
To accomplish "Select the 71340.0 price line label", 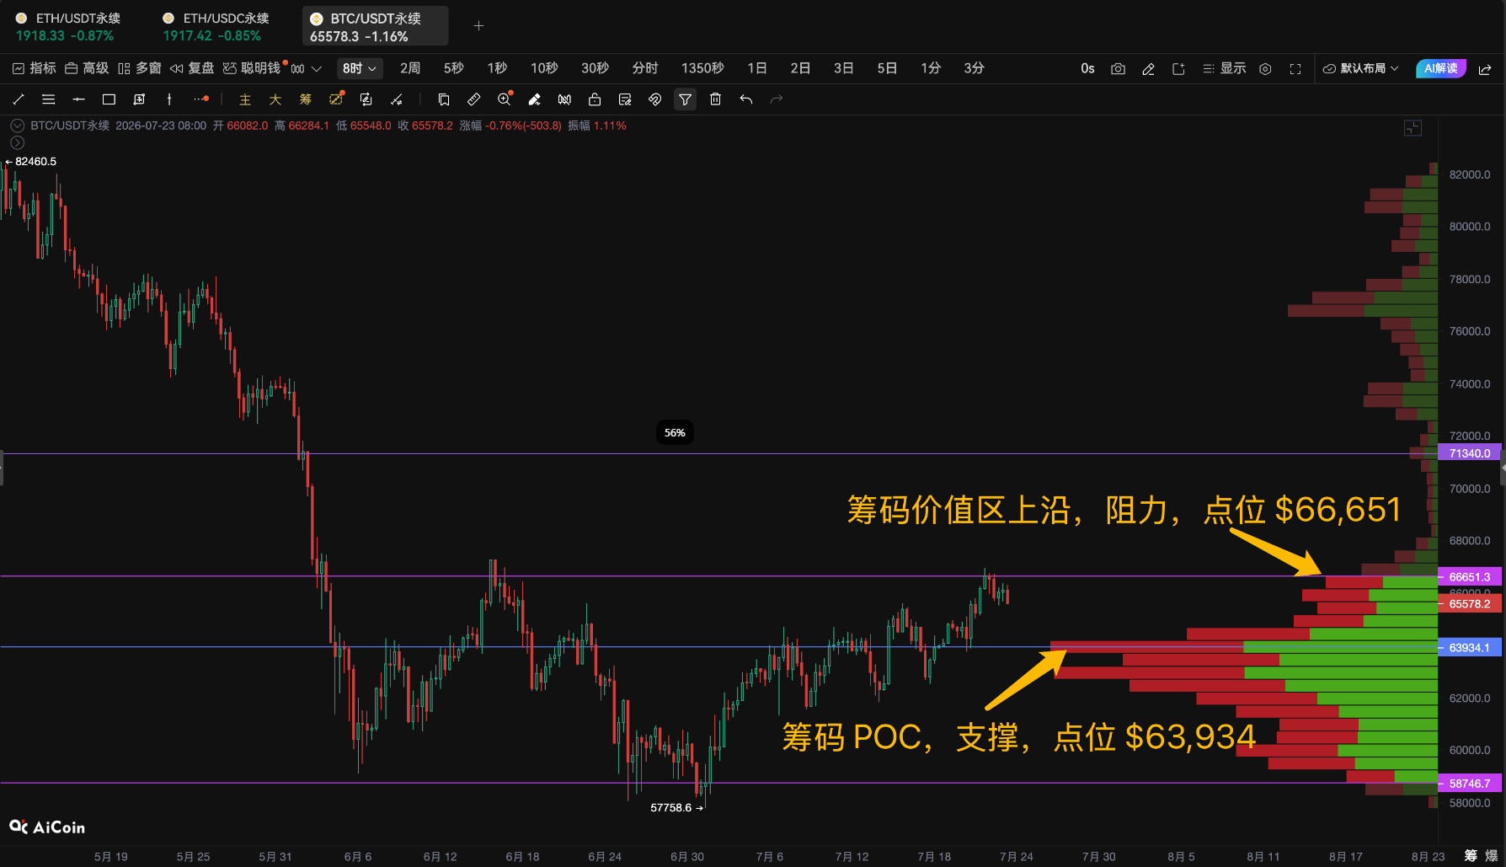I will [1470, 453].
